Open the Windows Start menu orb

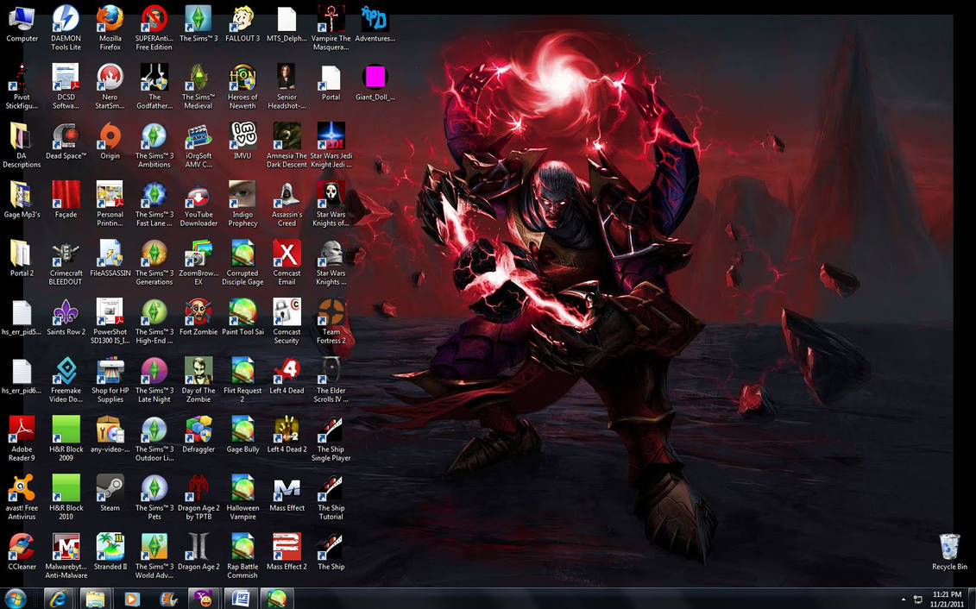15,599
